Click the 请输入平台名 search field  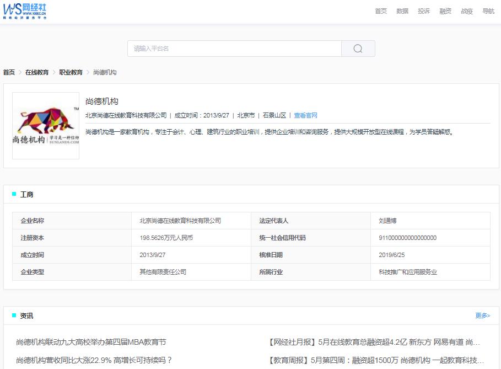231,49
